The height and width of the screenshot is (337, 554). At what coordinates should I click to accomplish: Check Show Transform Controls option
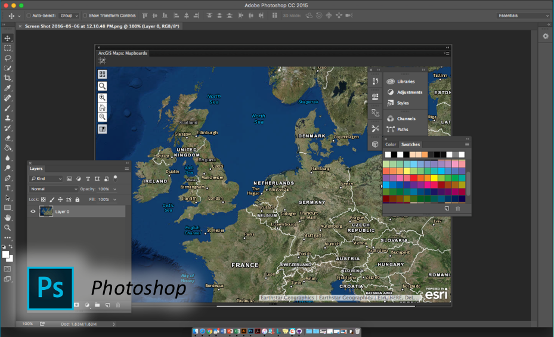tap(84, 16)
